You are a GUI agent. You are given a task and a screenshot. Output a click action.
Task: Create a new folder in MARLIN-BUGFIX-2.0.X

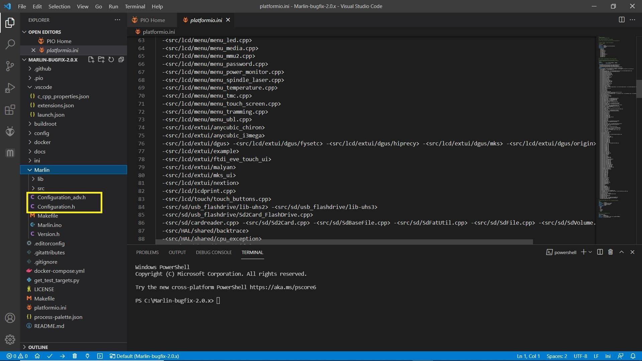point(101,59)
